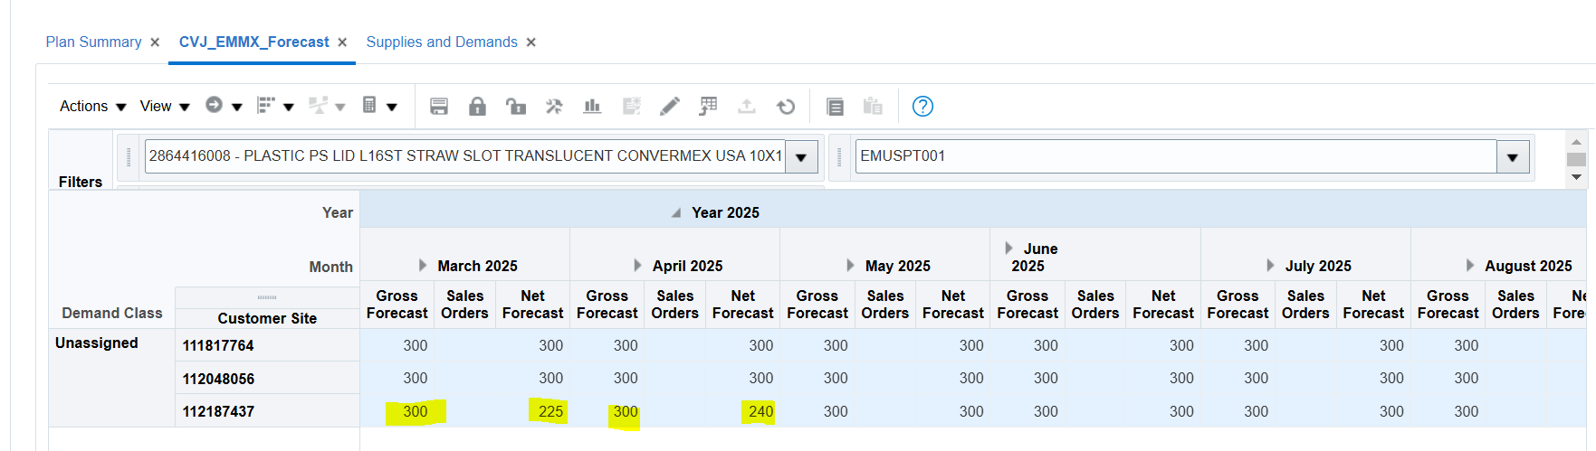
Task: Open the Actions menu
Action: point(92,107)
